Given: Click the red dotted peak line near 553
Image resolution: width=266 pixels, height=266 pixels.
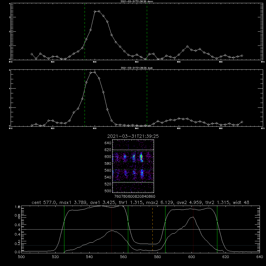Looking at the screenshot, I should click(x=112, y=229).
